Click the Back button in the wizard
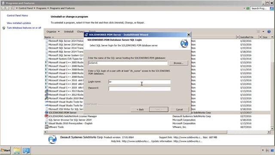The height and width of the screenshot is (155, 275). pyautogui.click(x=140, y=109)
